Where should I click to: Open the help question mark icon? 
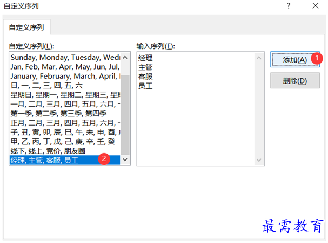(289, 5)
